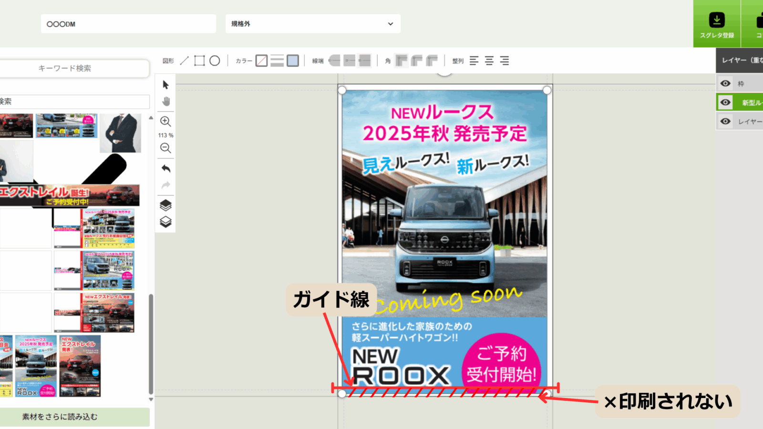This screenshot has width=763, height=429.
Task: Zoom in with the magnifier plus icon
Action: pyautogui.click(x=165, y=121)
